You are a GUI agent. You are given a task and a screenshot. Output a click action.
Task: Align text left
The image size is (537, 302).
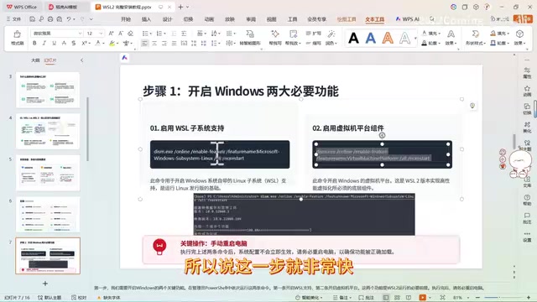pos(144,43)
